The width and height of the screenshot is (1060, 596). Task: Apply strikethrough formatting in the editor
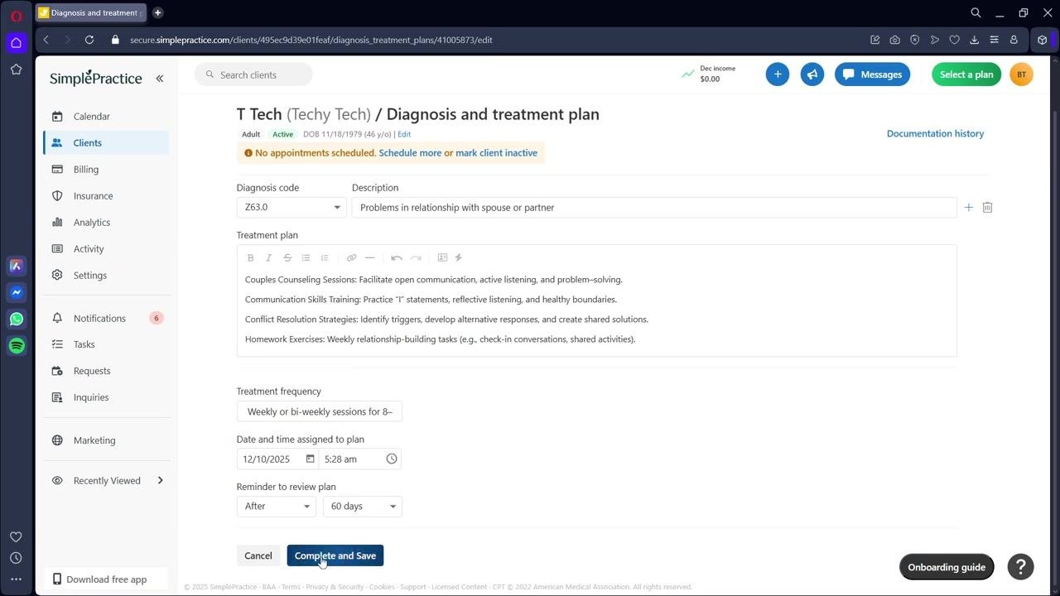click(287, 257)
